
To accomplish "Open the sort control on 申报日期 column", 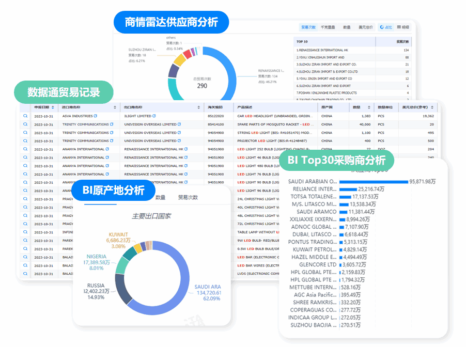I will coord(53,108).
